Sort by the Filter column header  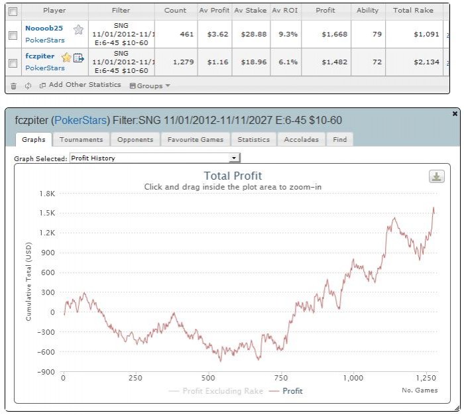(x=121, y=11)
